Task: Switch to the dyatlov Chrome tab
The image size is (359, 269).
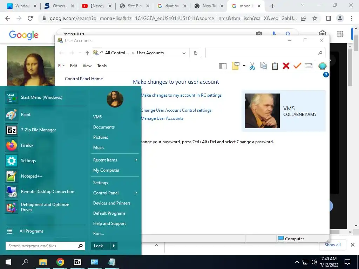Action: pos(171,6)
